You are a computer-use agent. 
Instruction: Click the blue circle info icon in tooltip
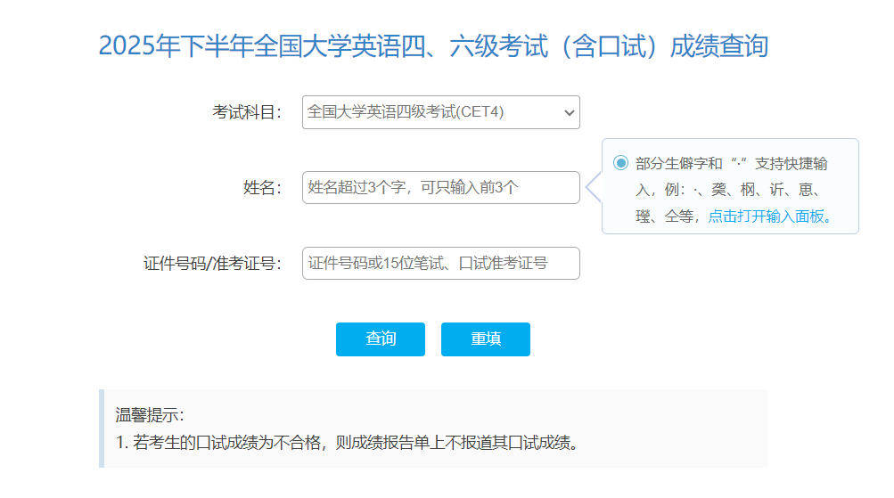click(x=620, y=163)
